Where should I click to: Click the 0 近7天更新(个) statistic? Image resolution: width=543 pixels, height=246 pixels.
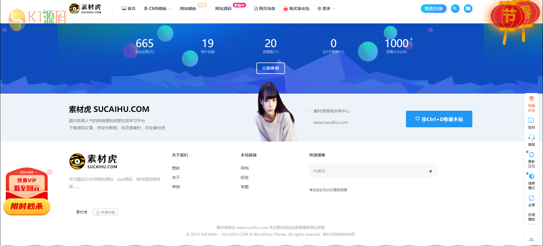click(334, 46)
